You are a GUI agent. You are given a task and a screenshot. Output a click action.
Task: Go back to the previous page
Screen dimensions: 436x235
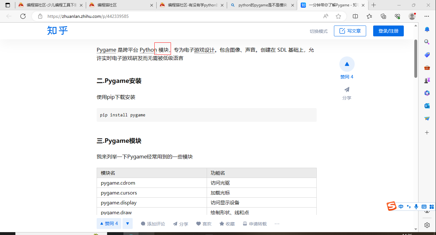pyautogui.click(x=9, y=16)
